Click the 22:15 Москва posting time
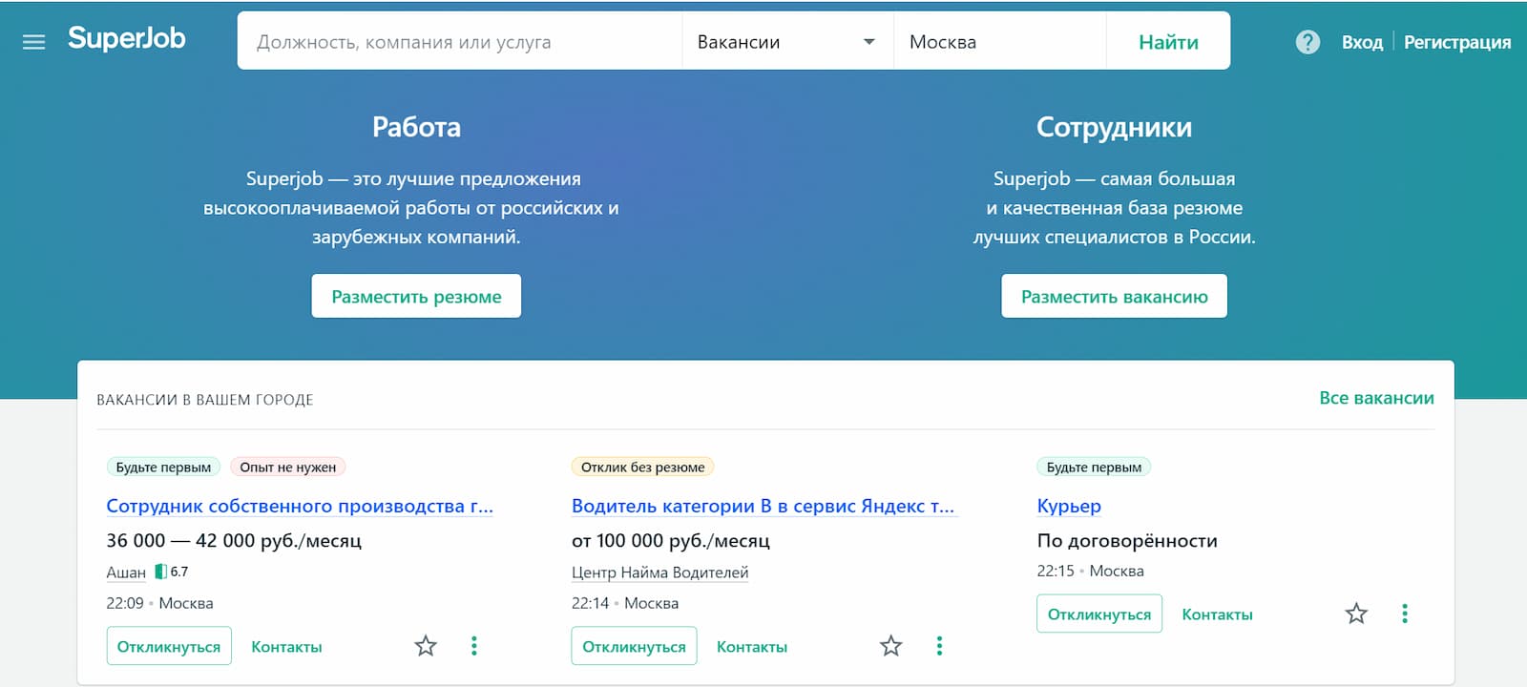Screen dimensions: 1527x687 click(x=1090, y=571)
